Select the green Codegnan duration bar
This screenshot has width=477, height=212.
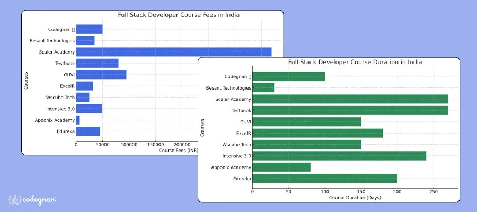[x=289, y=76]
